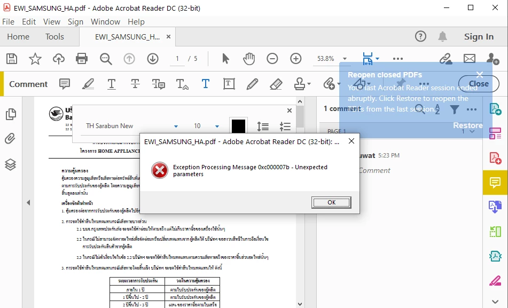Open the line spacing control in the text properties bar
Viewport: 508px width, 308px height.
click(263, 126)
